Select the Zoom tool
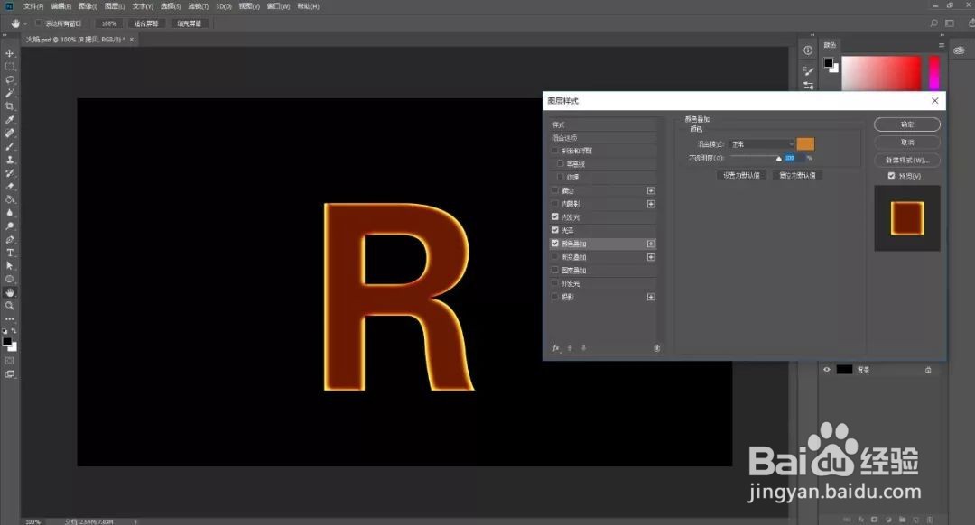This screenshot has height=525, width=975. (9, 306)
